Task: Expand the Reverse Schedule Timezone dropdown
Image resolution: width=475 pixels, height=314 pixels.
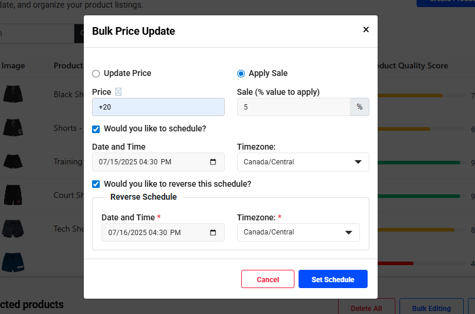Action: click(x=298, y=232)
